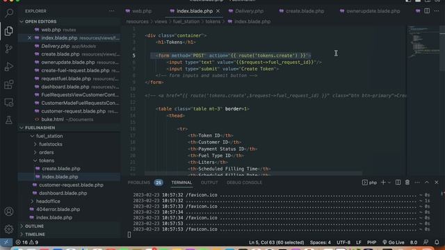Open the Manage gear menu
This screenshot has height=250, width=445.
click(9, 229)
